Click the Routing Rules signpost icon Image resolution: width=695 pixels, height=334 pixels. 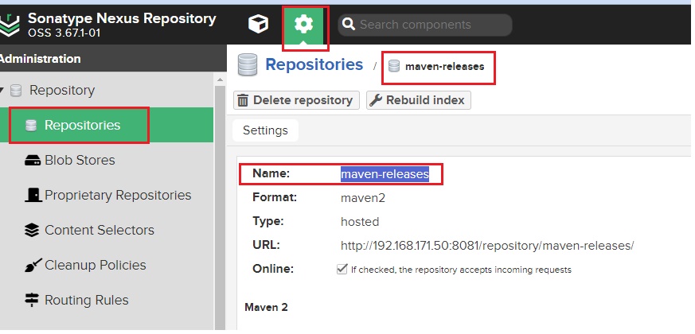pos(32,301)
